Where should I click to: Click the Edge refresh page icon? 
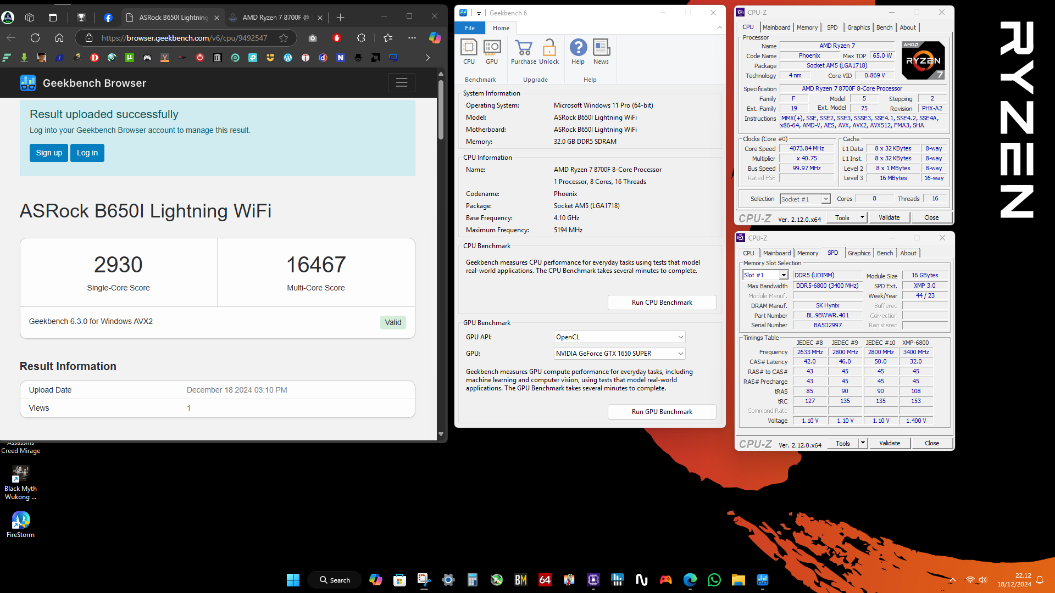coord(35,38)
